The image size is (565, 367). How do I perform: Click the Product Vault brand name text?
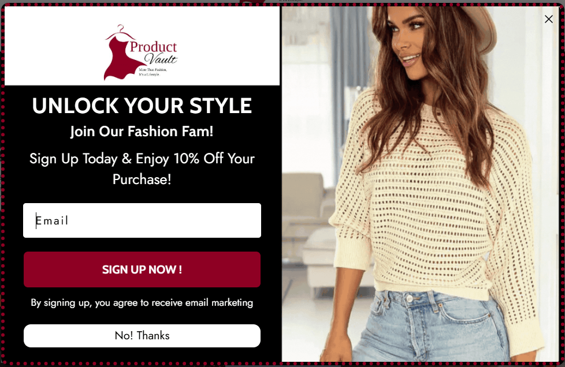pos(154,53)
